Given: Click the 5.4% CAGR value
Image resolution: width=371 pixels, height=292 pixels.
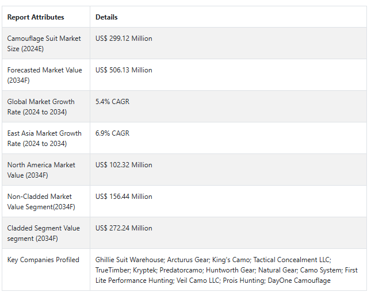Looking at the screenshot, I should point(112,102).
